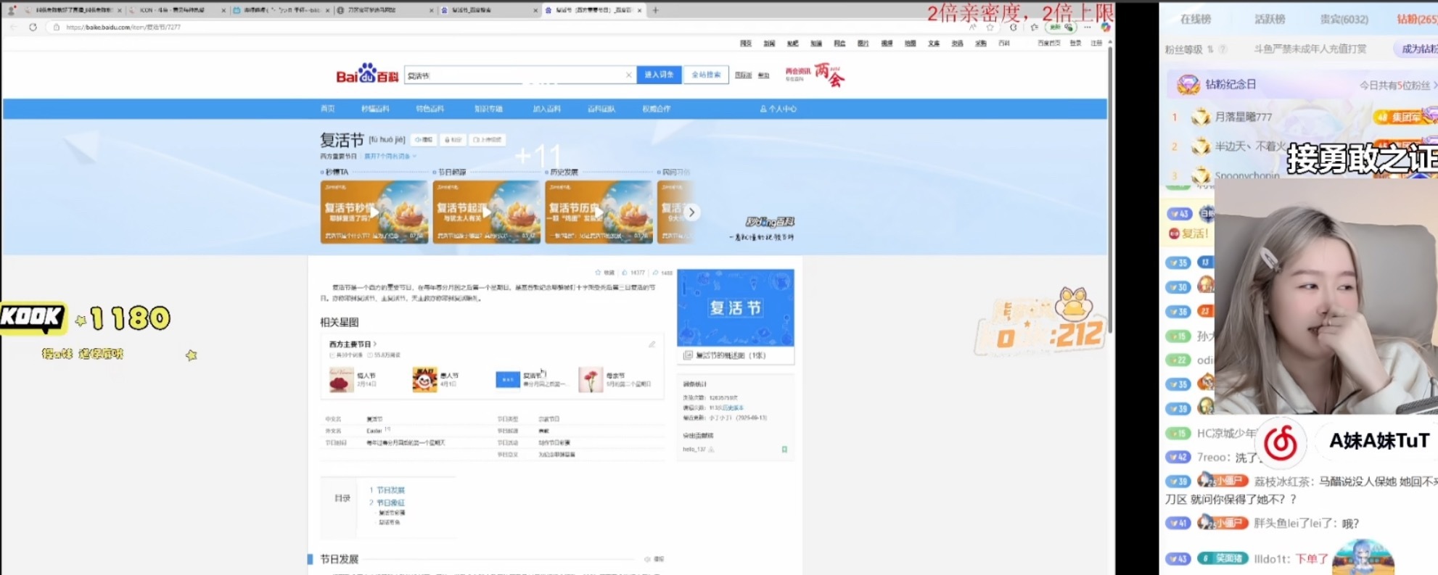The height and width of the screenshot is (575, 1438).
Task: Open the 个人中心 nav link
Action: (x=778, y=109)
